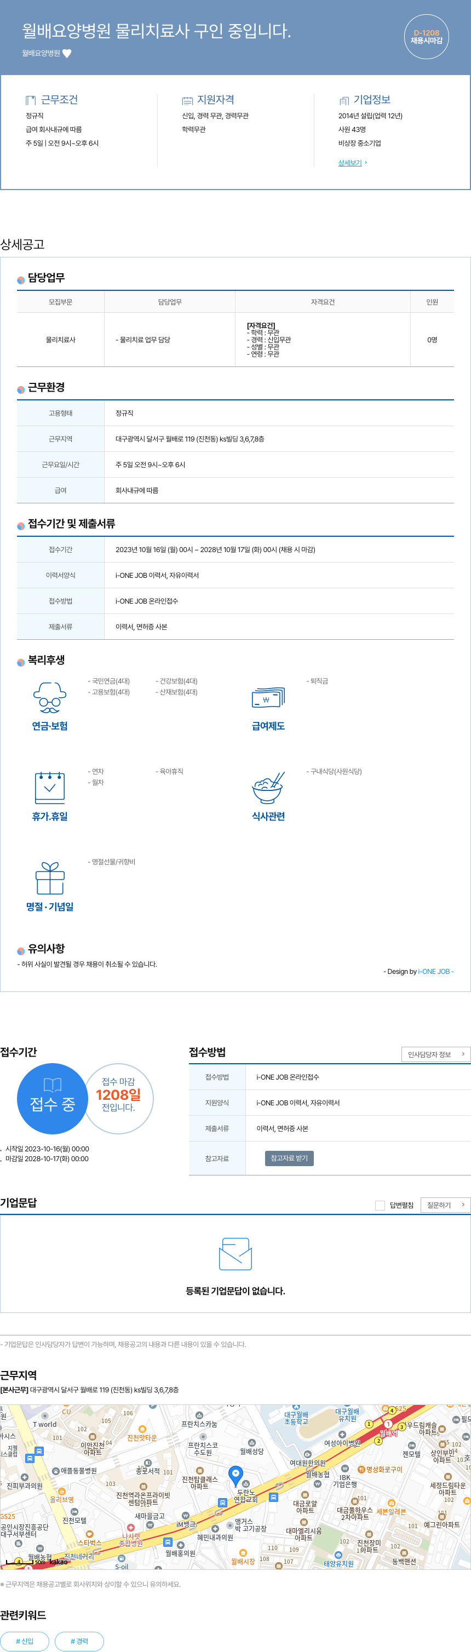Click the heart favorite icon beside 월배요양병원

coord(67,53)
